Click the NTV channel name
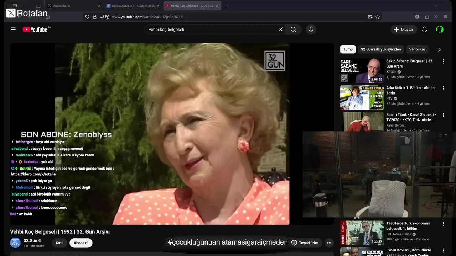 389,98
